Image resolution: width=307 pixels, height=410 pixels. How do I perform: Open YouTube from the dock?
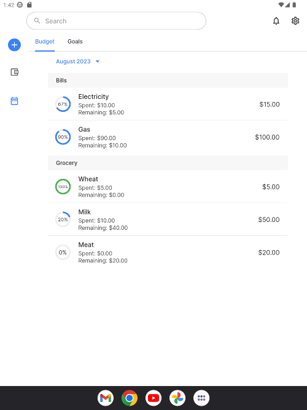point(153,398)
